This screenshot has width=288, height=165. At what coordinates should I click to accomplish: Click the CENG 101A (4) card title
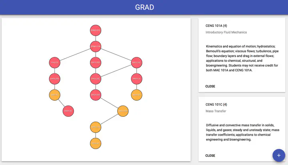click(216, 26)
